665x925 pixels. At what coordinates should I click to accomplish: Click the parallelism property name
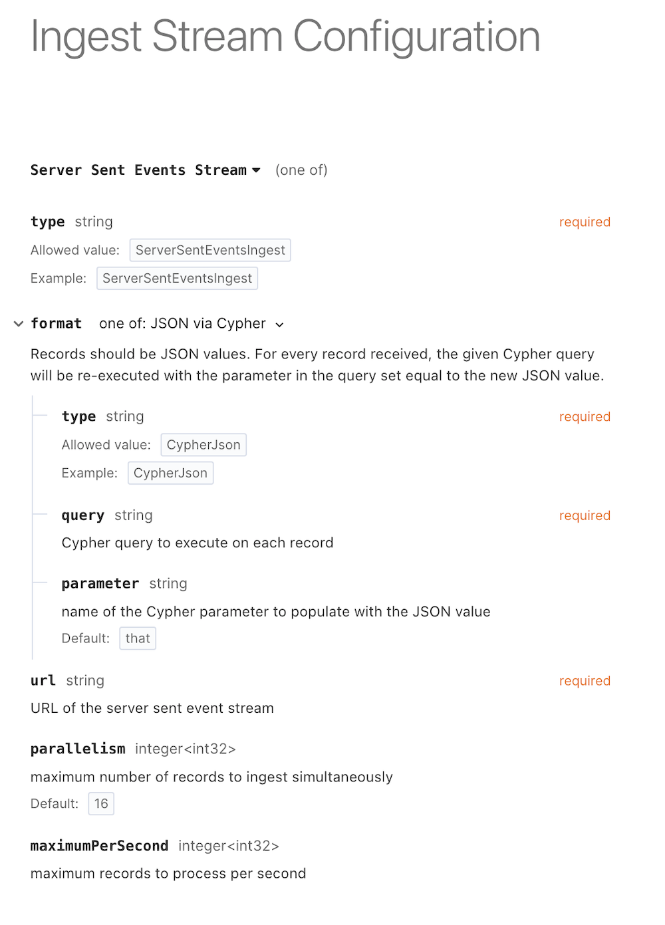[78, 749]
